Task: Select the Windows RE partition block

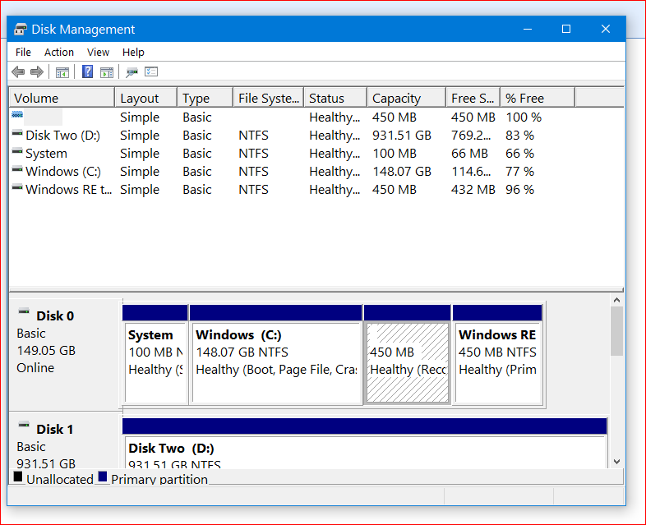Action: 497,355
